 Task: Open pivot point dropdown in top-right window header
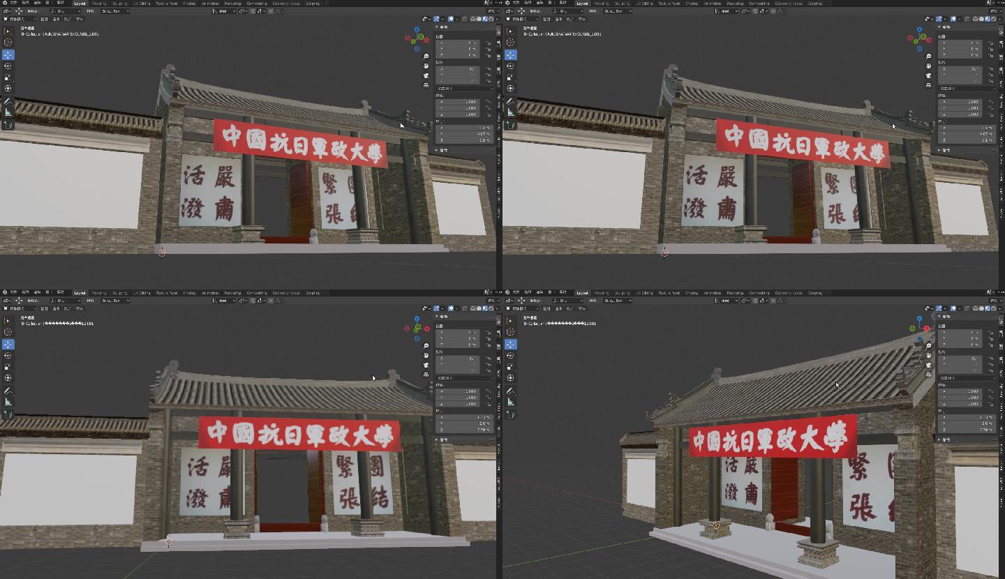tap(746, 11)
